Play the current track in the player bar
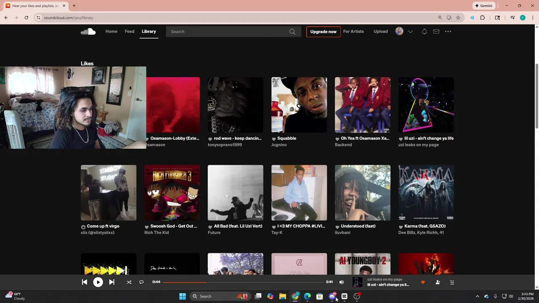Image resolution: width=539 pixels, height=303 pixels. click(x=98, y=282)
